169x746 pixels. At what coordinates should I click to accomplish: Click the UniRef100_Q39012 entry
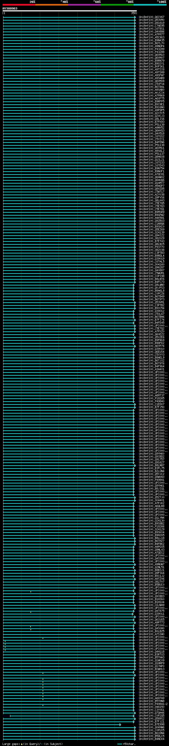[151, 311]
